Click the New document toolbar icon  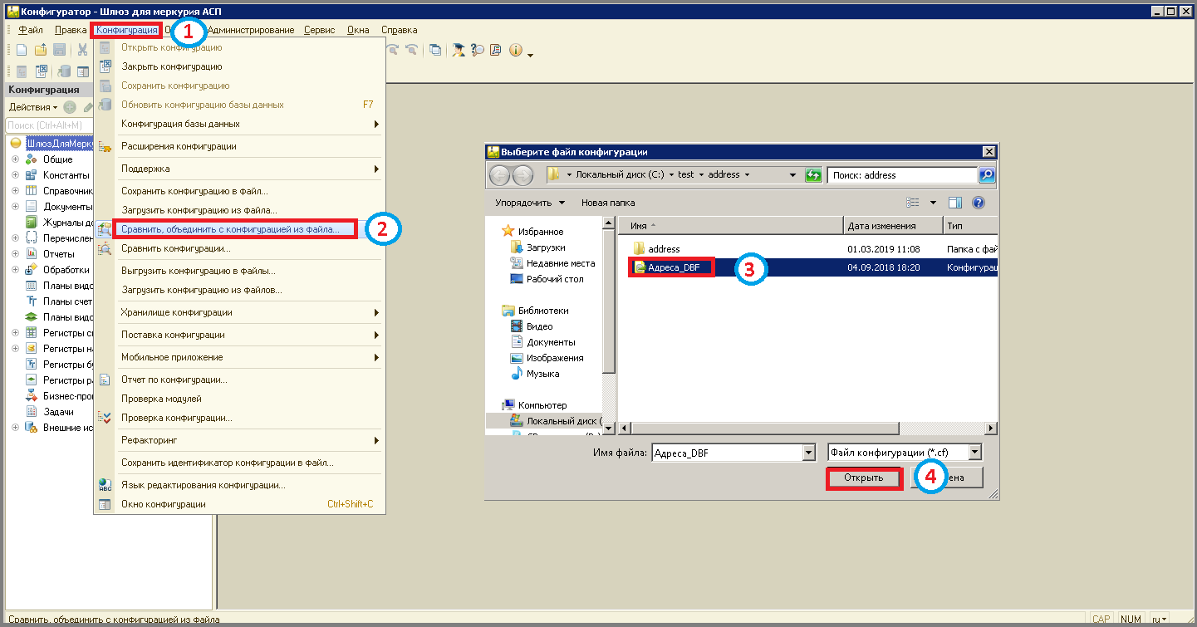click(x=22, y=50)
